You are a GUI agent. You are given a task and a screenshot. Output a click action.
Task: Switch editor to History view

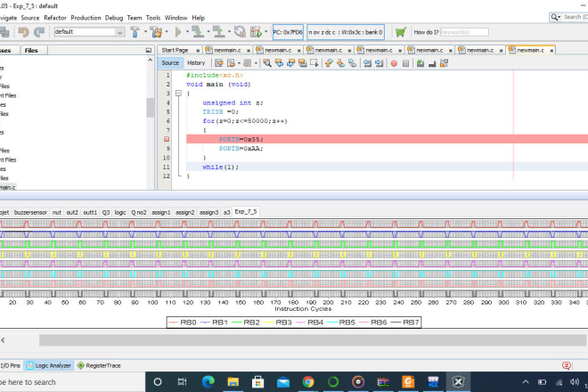(196, 63)
